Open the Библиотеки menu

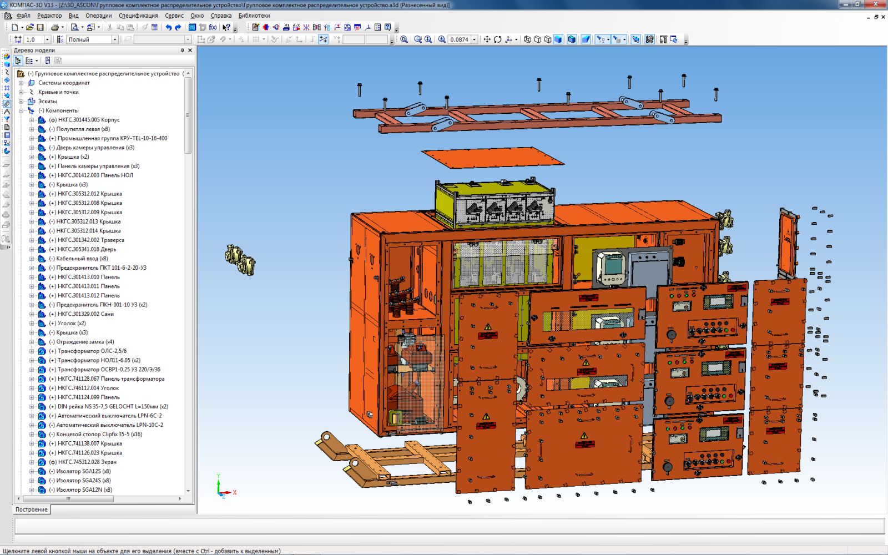(x=254, y=16)
